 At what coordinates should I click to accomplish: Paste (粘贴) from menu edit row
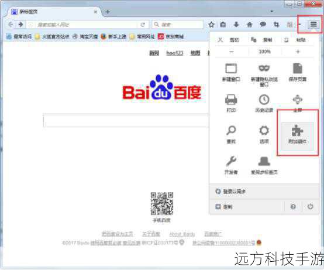click(295, 40)
